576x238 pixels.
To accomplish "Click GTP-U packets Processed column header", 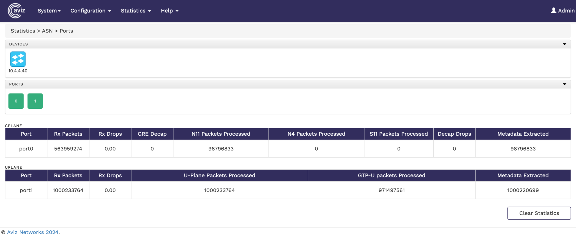I will point(391,175).
